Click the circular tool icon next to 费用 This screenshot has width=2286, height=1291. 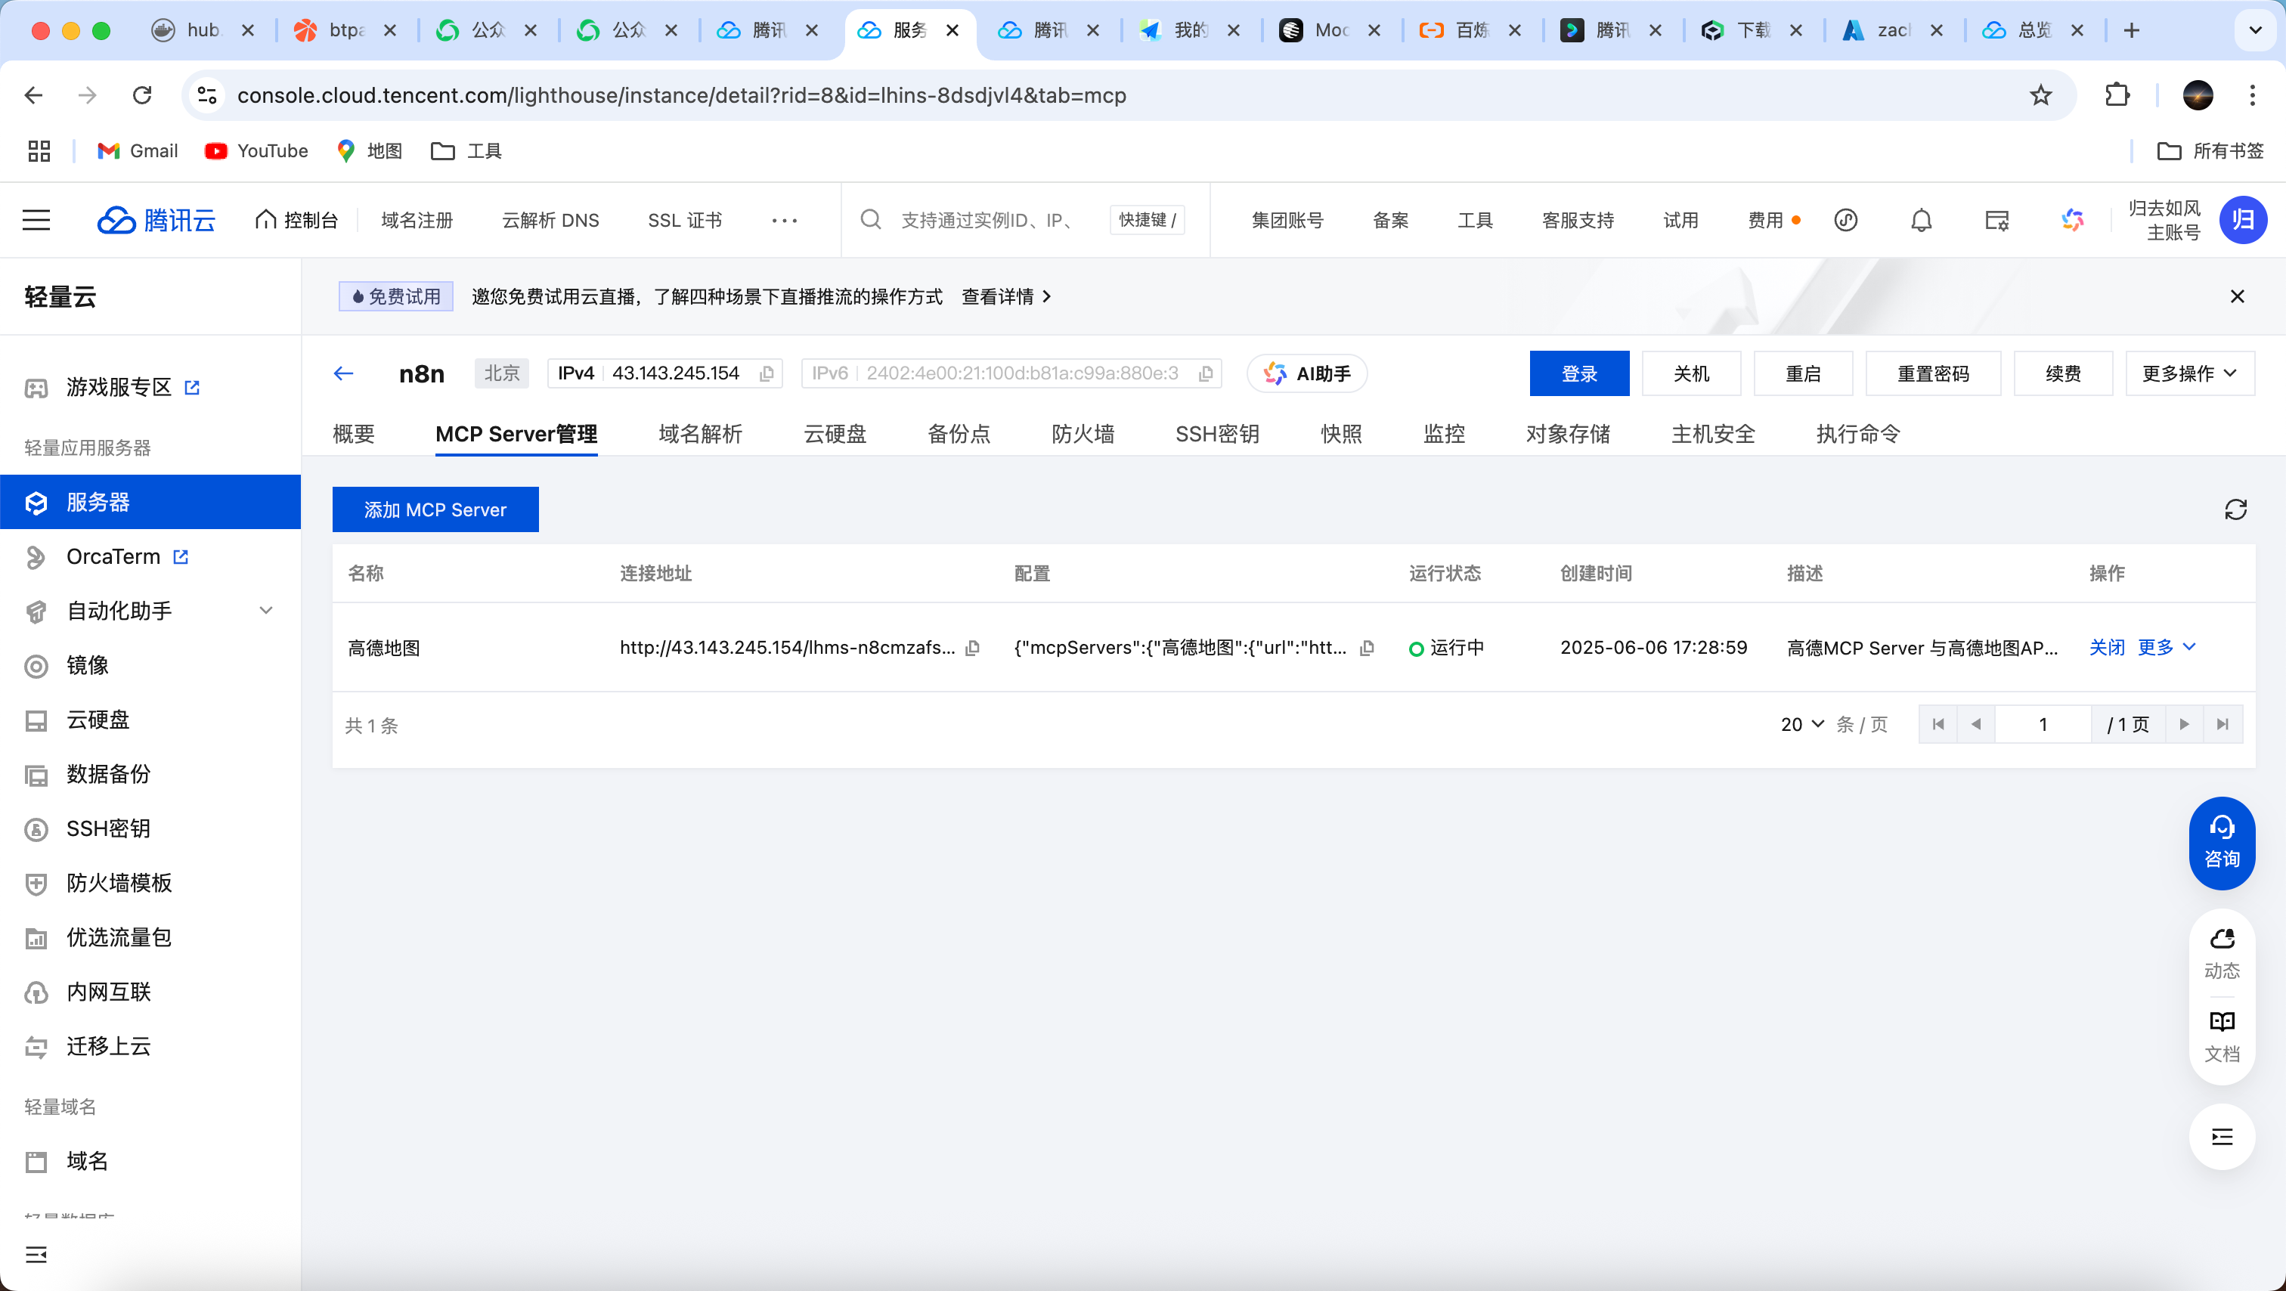[x=1846, y=220]
